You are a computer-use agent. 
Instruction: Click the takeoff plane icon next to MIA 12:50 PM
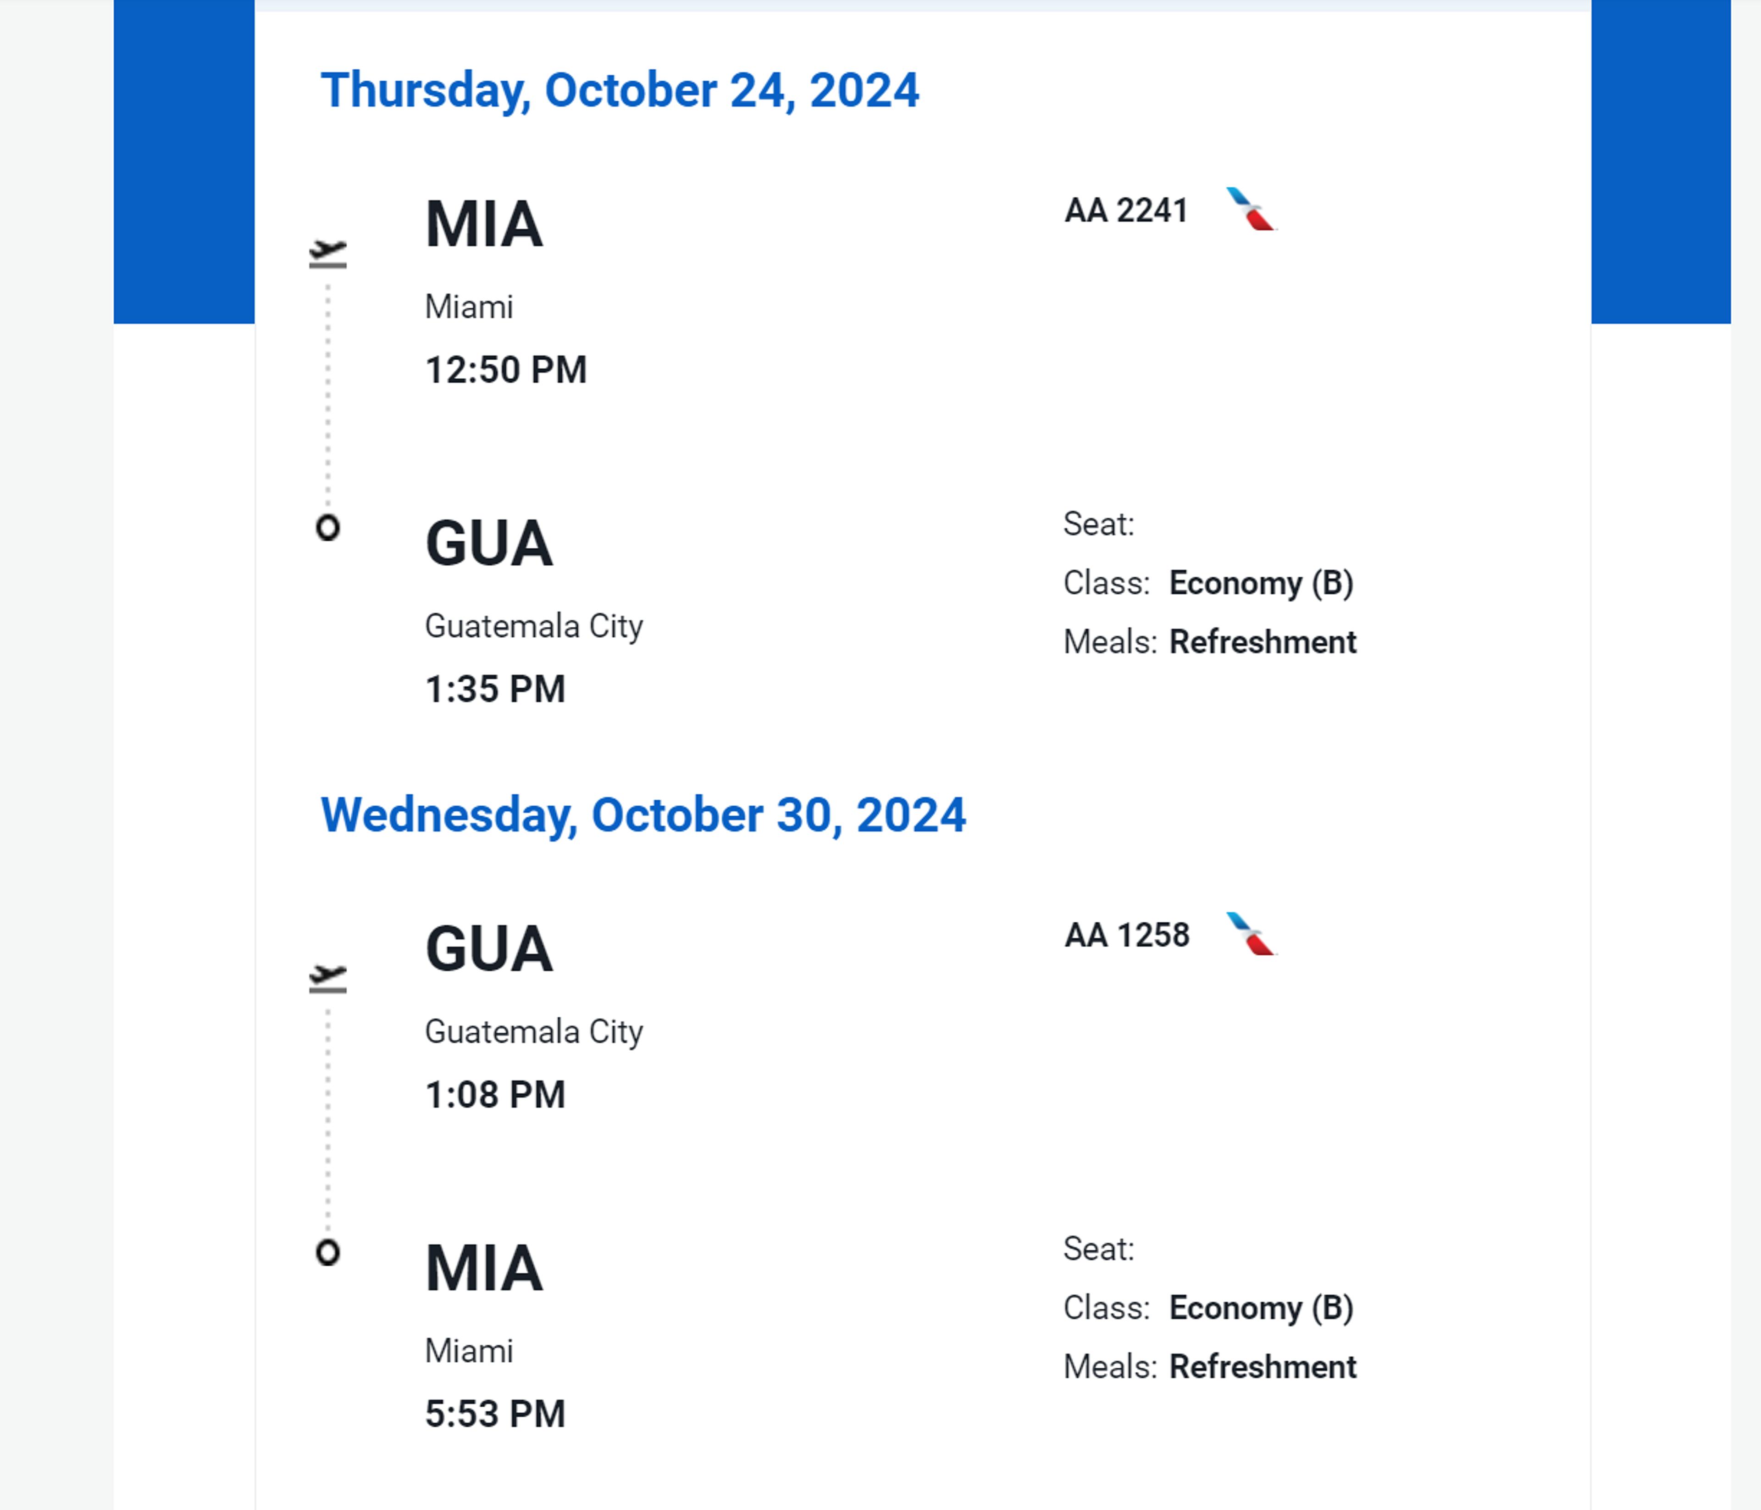327,252
